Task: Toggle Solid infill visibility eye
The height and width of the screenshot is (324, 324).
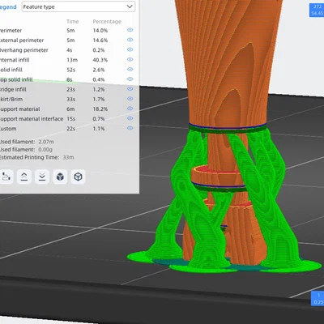Action: click(x=130, y=70)
